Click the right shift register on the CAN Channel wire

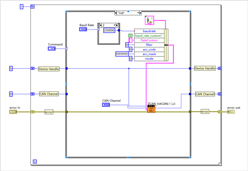220,94
